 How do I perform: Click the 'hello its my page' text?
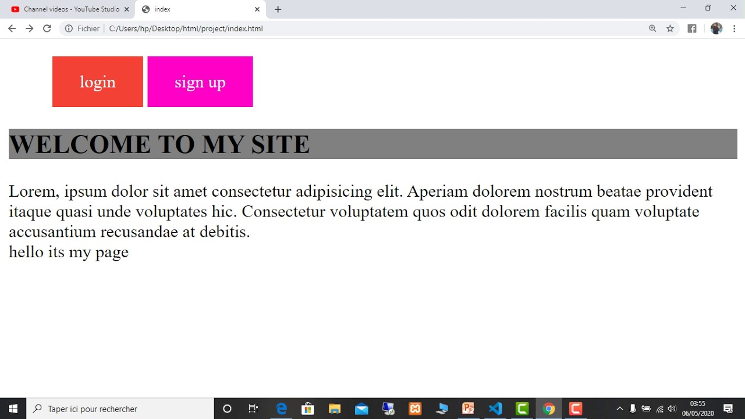[x=69, y=252]
